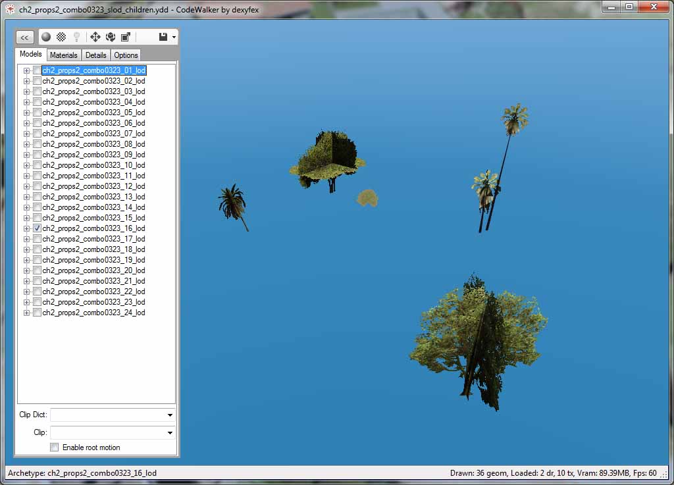Select ch2_props2_combo0323_09_lod in tree
The height and width of the screenshot is (485, 674).
93,155
